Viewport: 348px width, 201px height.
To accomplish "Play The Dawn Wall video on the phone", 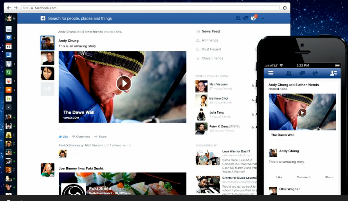I will (302, 112).
